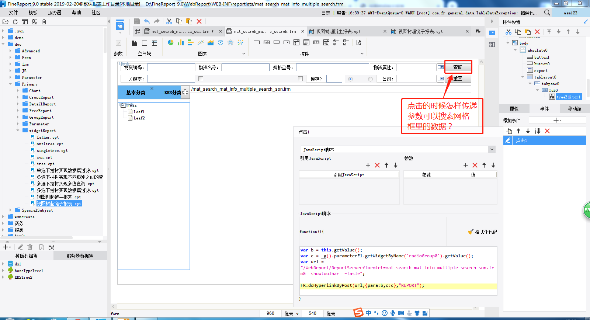Expand the 控件 widget gallery arrow
The width and height of the screenshot is (590, 320).
click(x=362, y=53)
